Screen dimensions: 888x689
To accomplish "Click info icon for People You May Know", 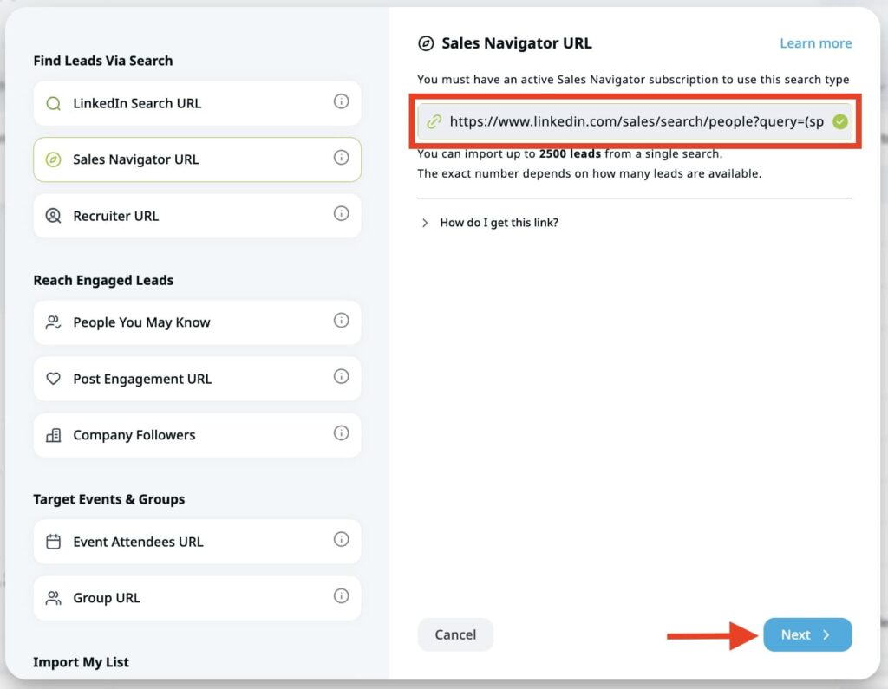I will tap(341, 321).
